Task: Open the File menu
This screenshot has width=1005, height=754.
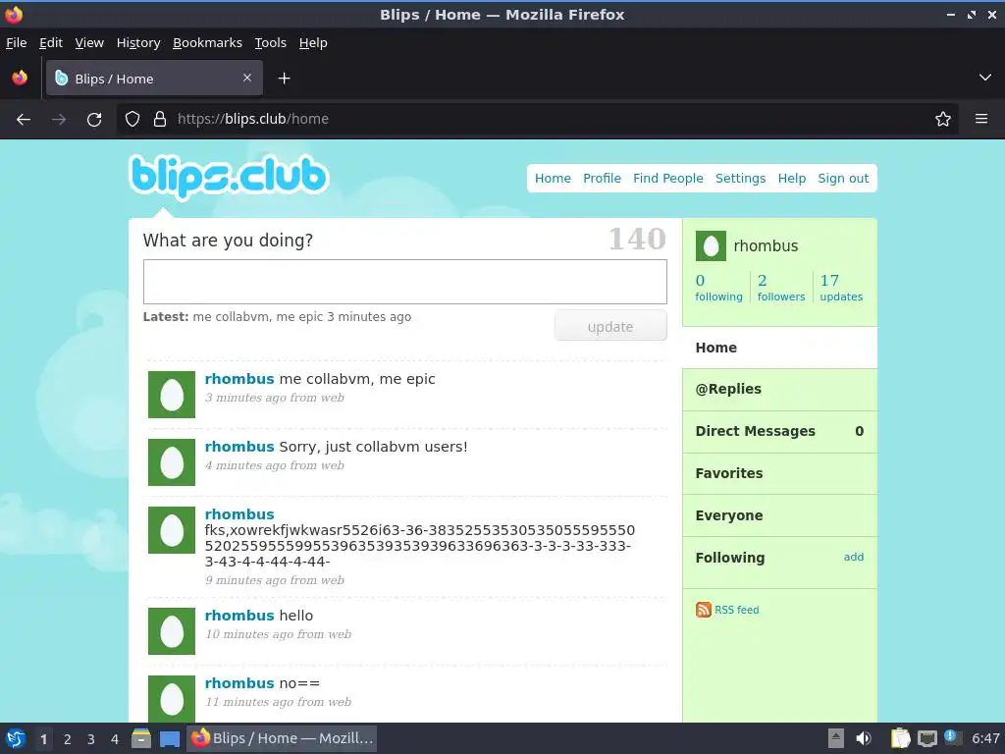Action: pyautogui.click(x=16, y=43)
